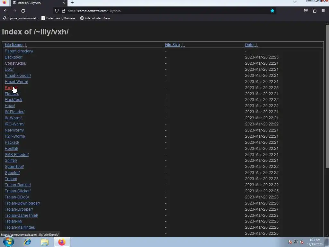Click the sort arrow beside Date
Viewport: 329px width, 247px height.
click(x=256, y=45)
